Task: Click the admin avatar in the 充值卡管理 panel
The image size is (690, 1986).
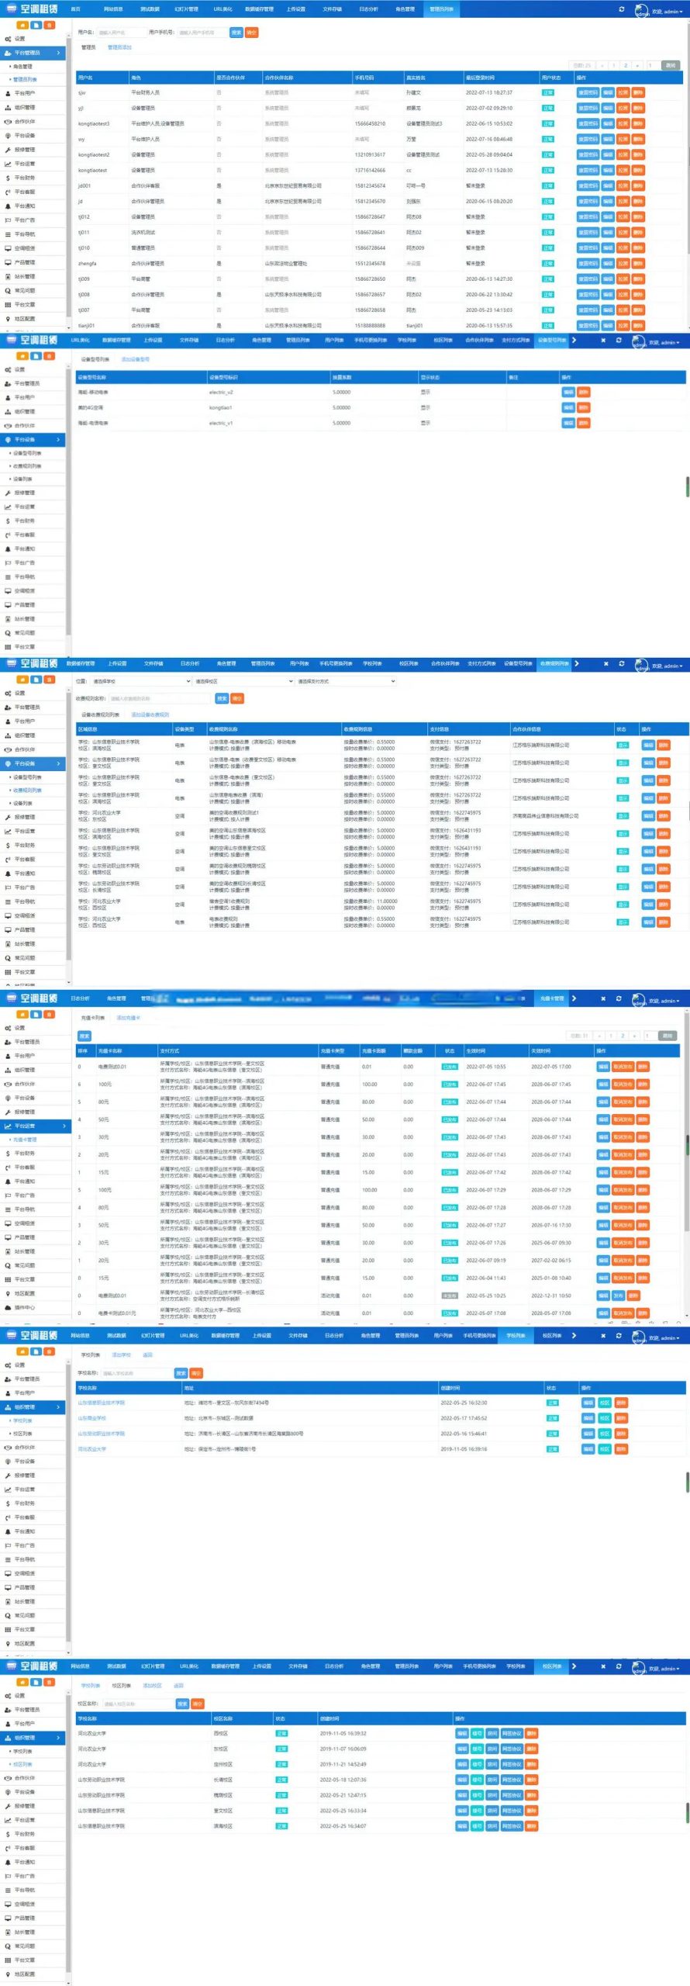Action: coord(639,1001)
